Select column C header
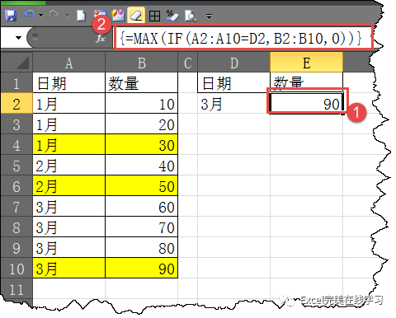This screenshot has width=396, height=318. (188, 63)
